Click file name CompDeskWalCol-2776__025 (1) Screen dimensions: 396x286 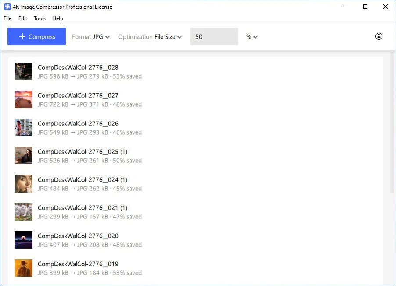83,152
